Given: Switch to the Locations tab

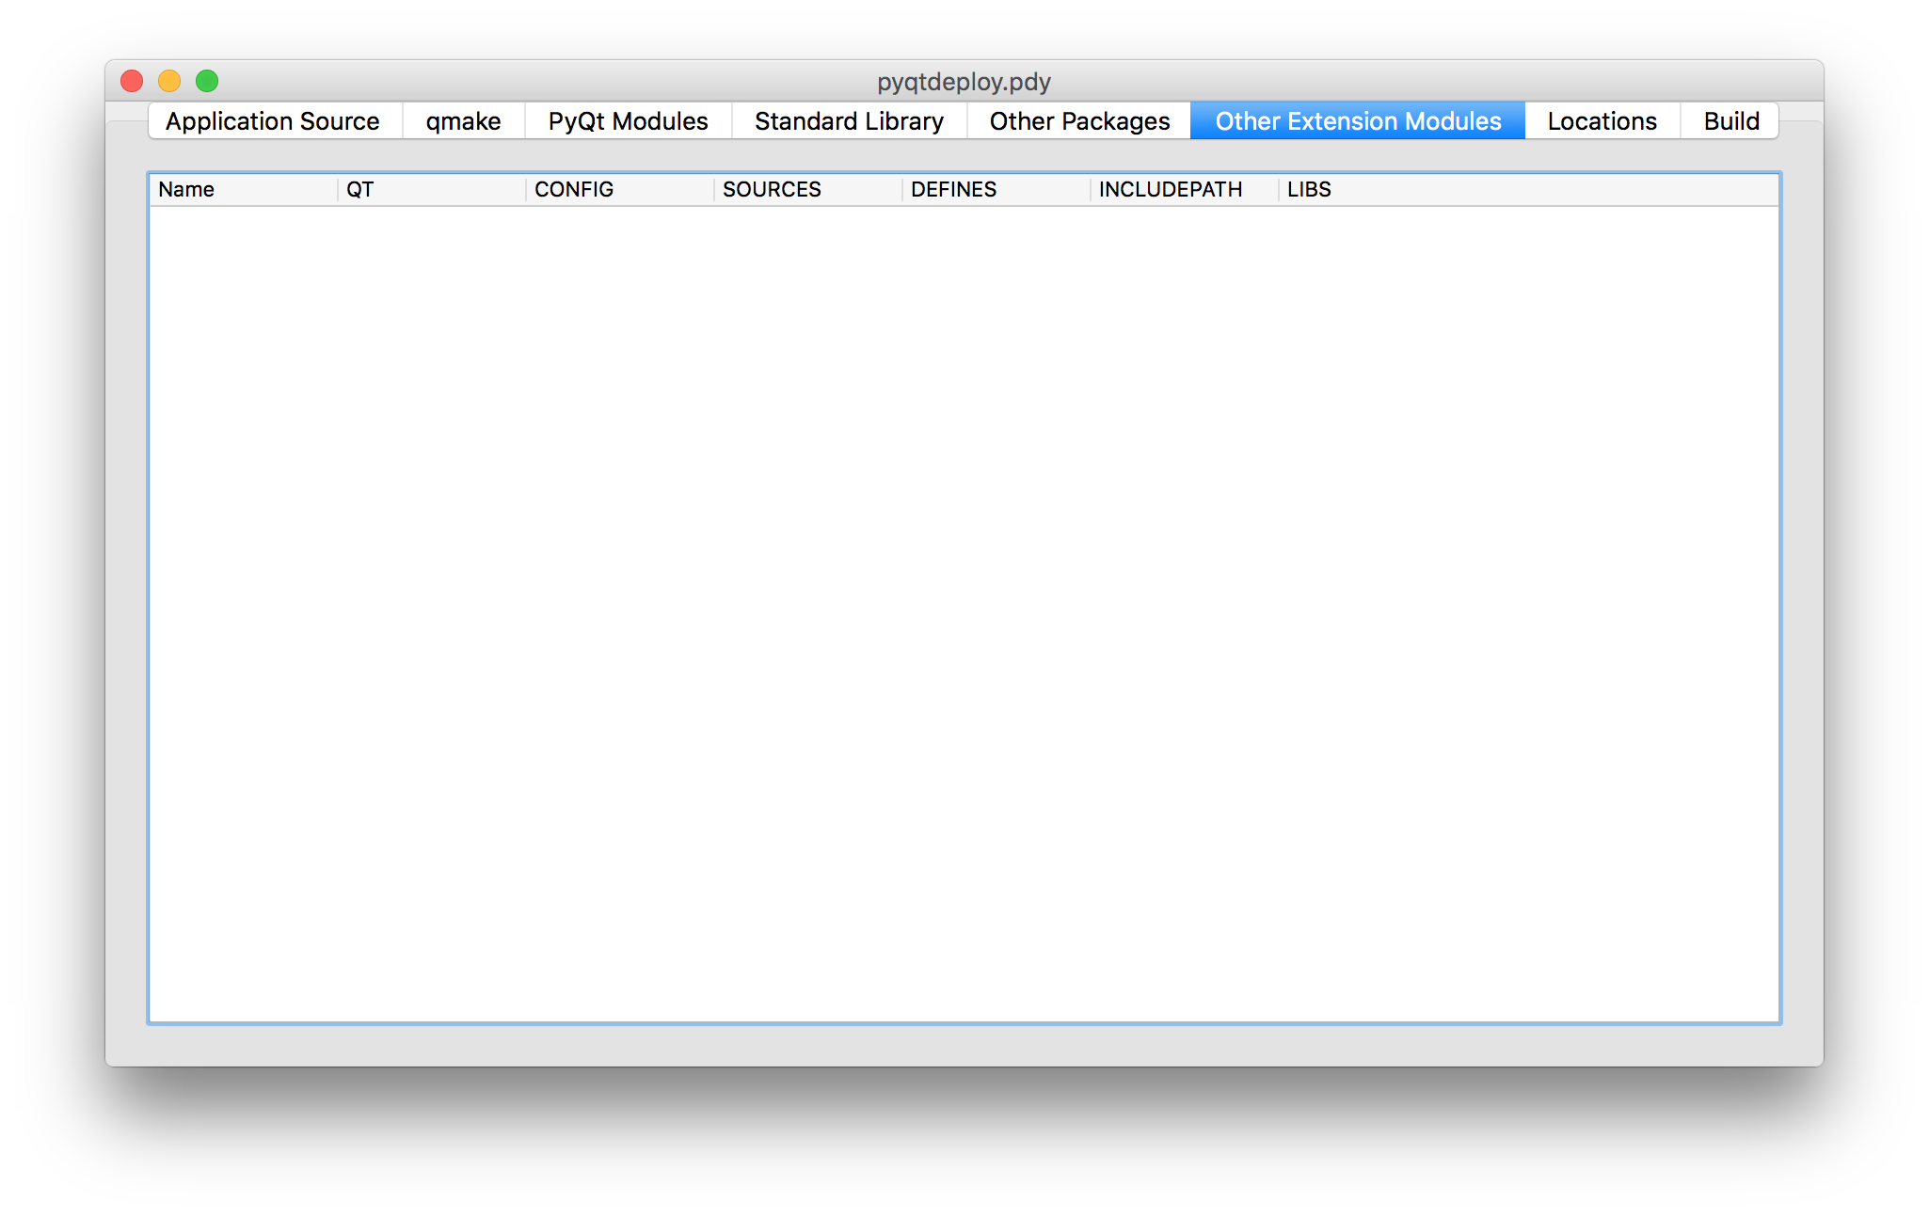Looking at the screenshot, I should 1602,121.
